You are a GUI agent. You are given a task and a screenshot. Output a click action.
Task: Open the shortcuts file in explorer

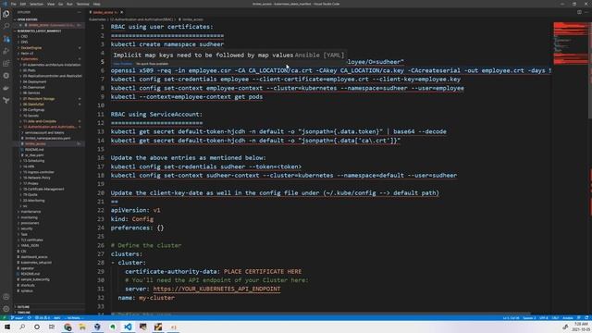[28, 285]
